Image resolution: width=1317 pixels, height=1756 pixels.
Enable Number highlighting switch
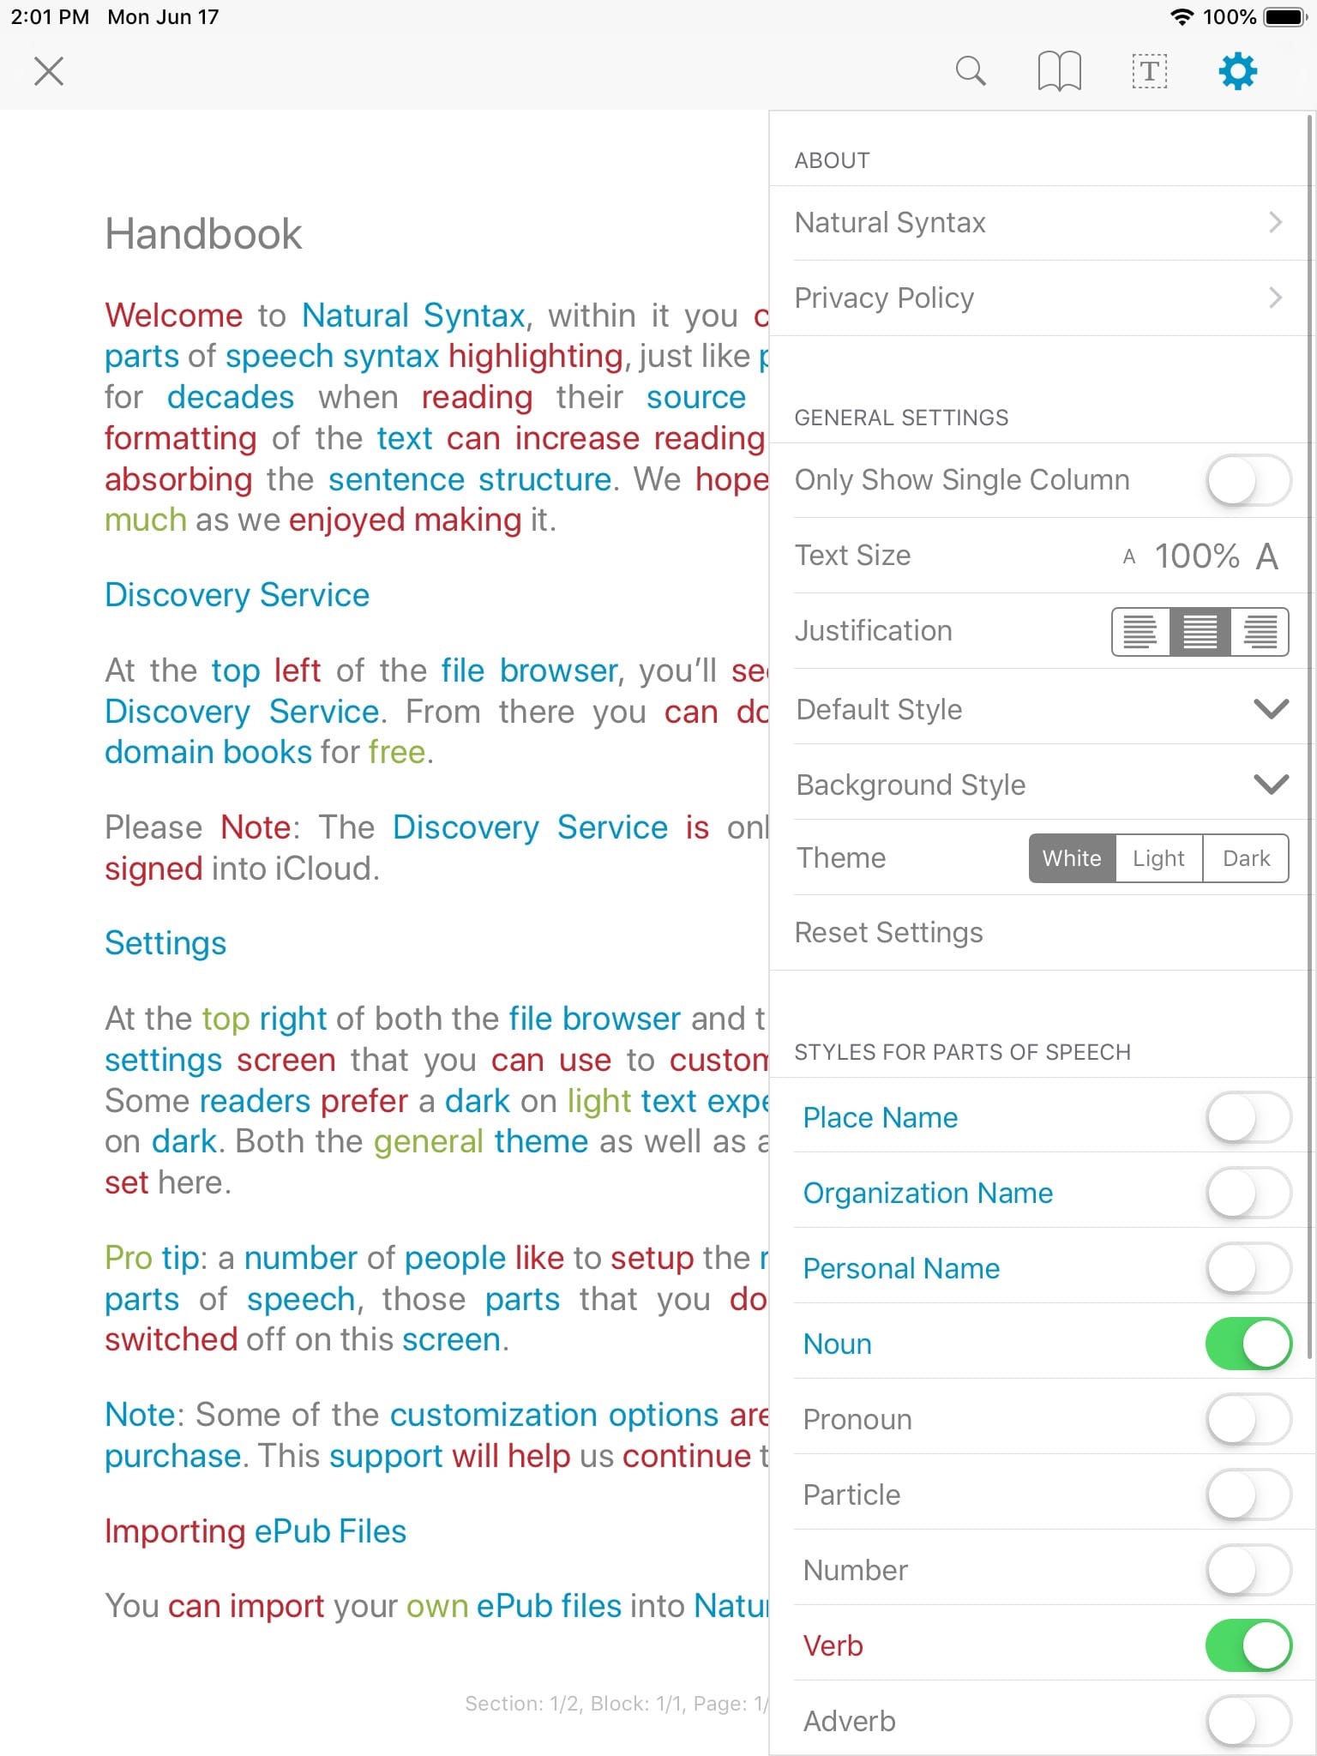click(x=1248, y=1571)
